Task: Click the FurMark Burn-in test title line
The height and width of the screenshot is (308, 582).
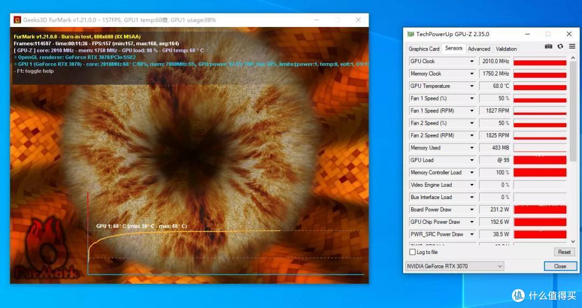Action: [x=77, y=37]
